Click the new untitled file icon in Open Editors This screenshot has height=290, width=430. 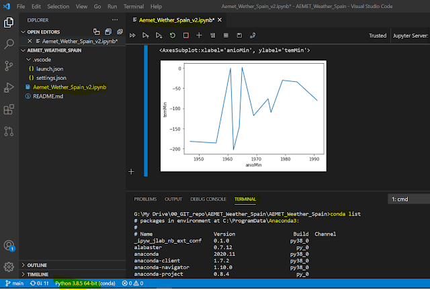point(97,32)
